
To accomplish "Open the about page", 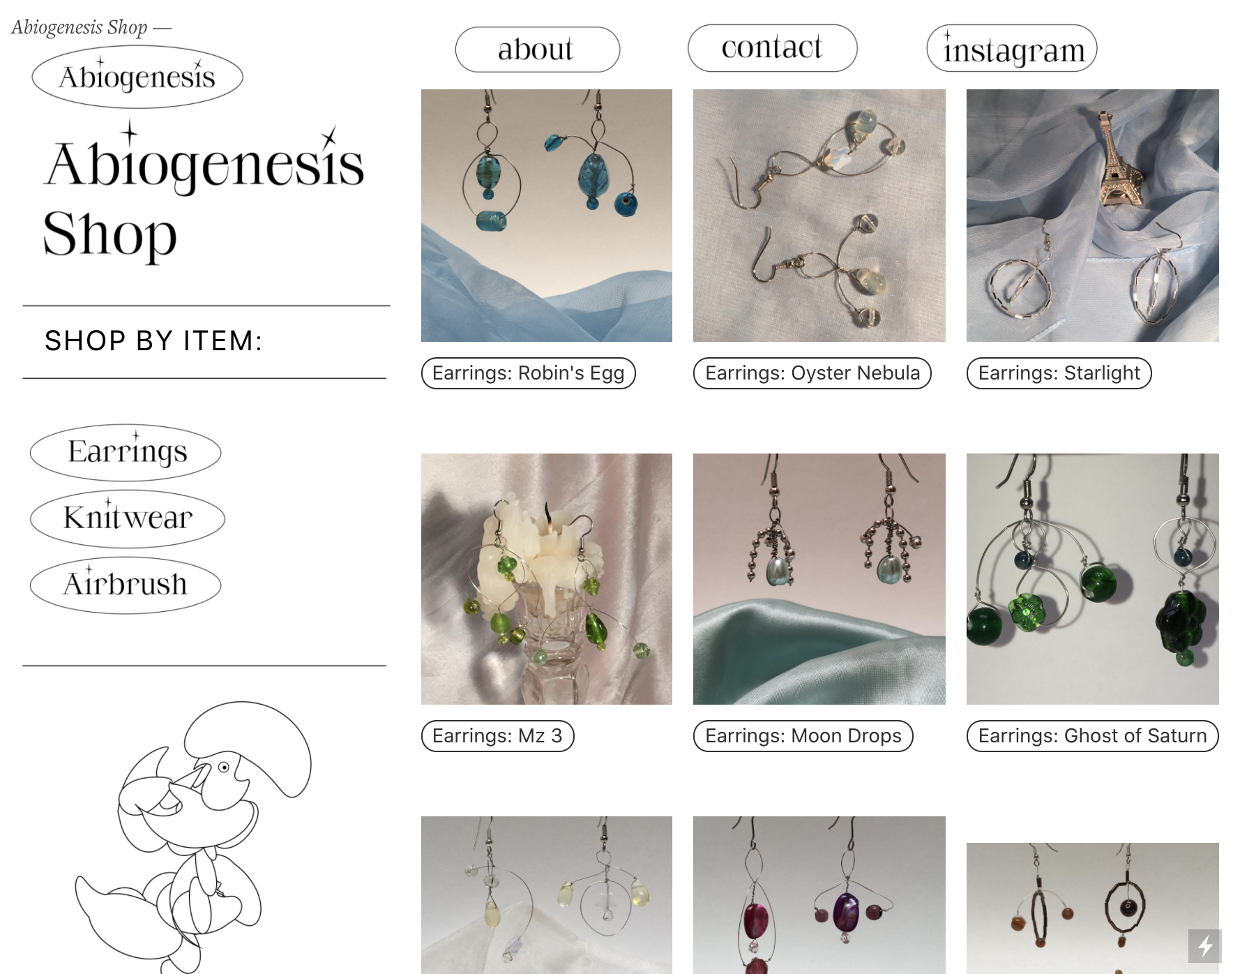I will [537, 50].
